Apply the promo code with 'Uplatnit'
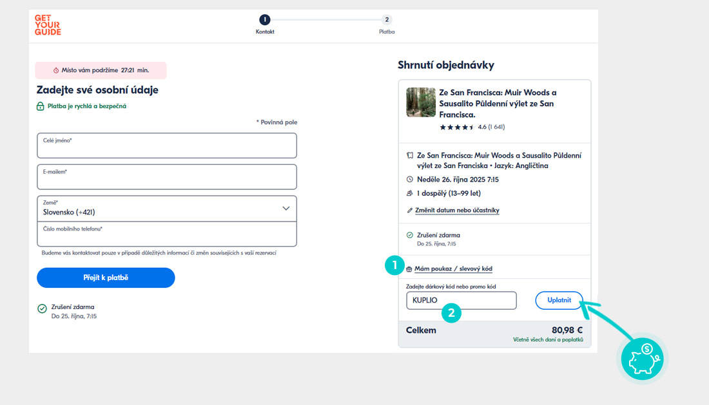 click(x=558, y=300)
